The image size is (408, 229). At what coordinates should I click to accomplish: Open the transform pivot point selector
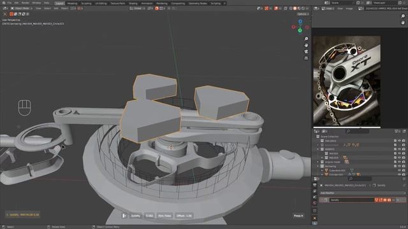point(150,8)
